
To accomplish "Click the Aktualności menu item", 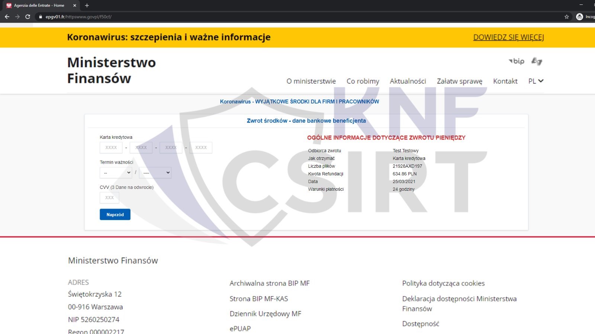I will (x=408, y=81).
